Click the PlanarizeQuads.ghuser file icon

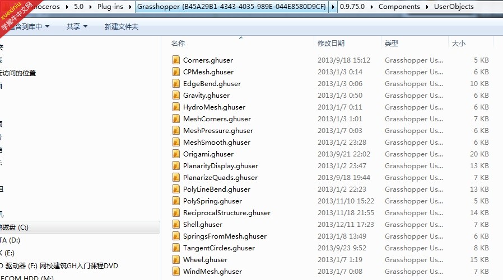point(176,177)
